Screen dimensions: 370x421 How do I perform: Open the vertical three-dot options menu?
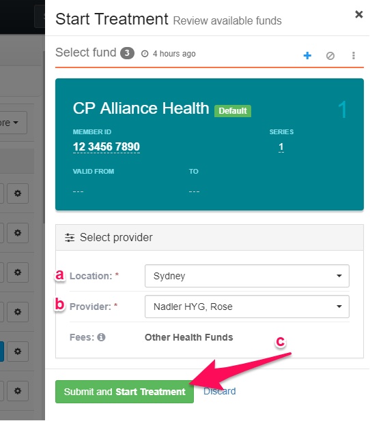tap(354, 56)
